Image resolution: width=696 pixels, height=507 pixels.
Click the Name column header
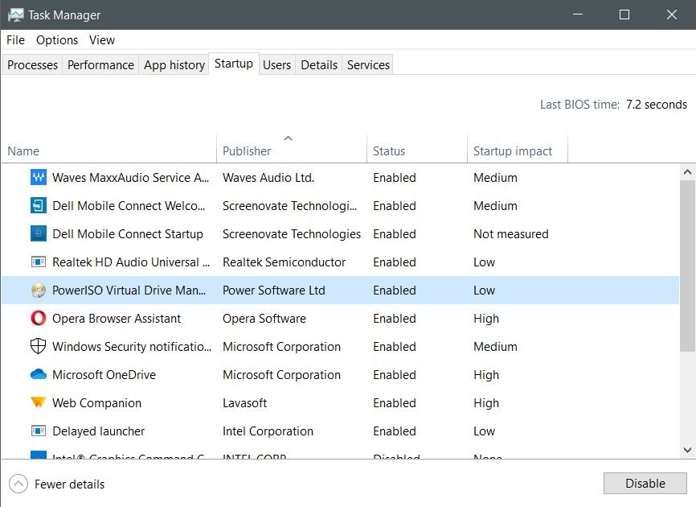[23, 150]
